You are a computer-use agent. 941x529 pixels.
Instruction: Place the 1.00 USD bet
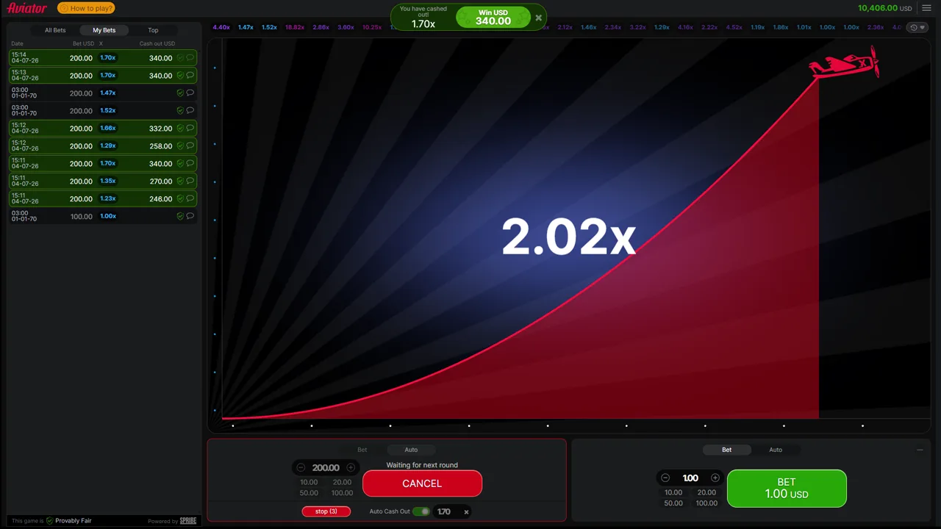point(787,489)
